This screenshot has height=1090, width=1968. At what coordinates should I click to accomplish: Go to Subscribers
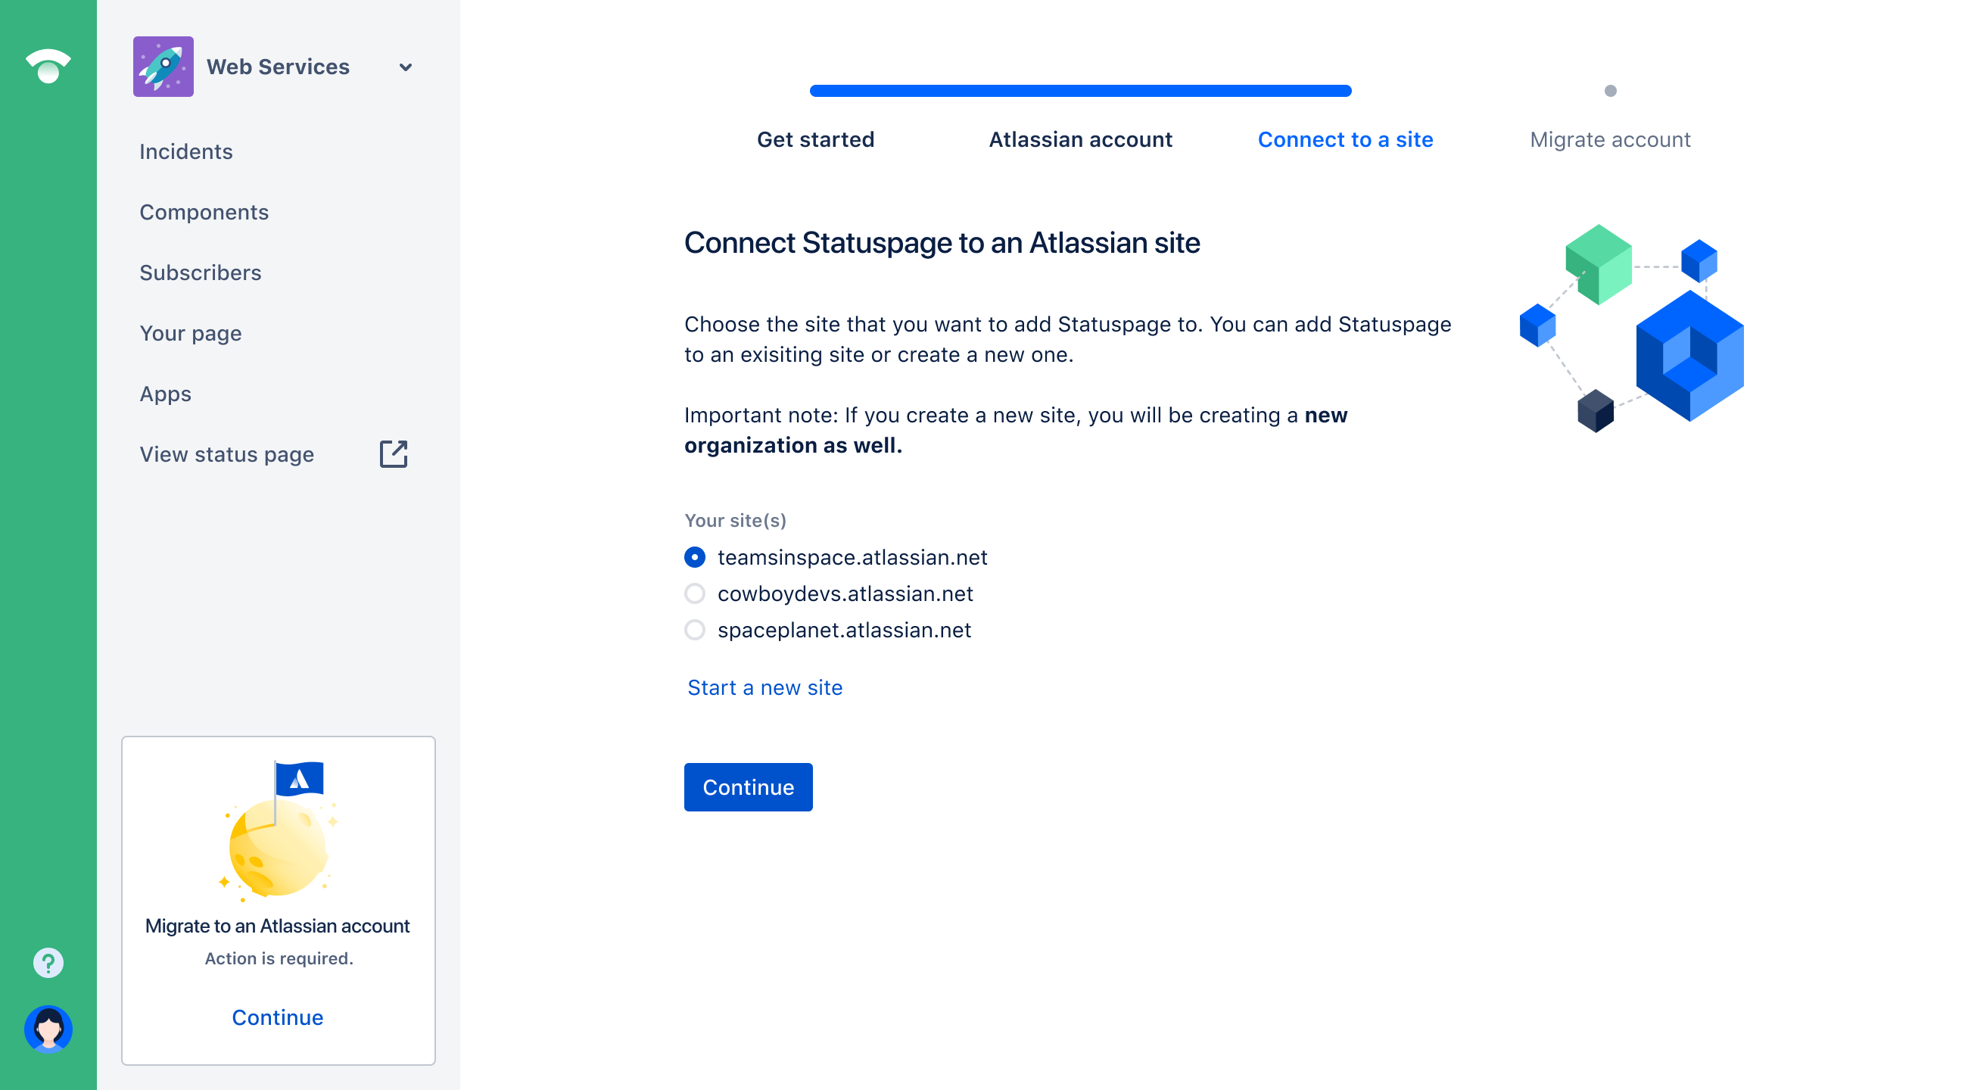(200, 272)
